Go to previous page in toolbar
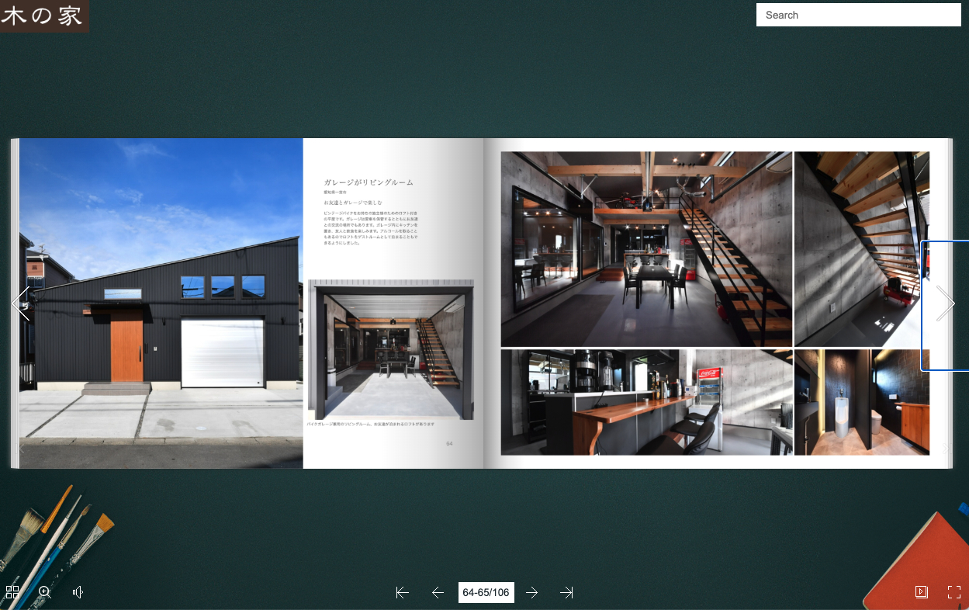Image resolution: width=969 pixels, height=610 pixels. click(x=438, y=593)
